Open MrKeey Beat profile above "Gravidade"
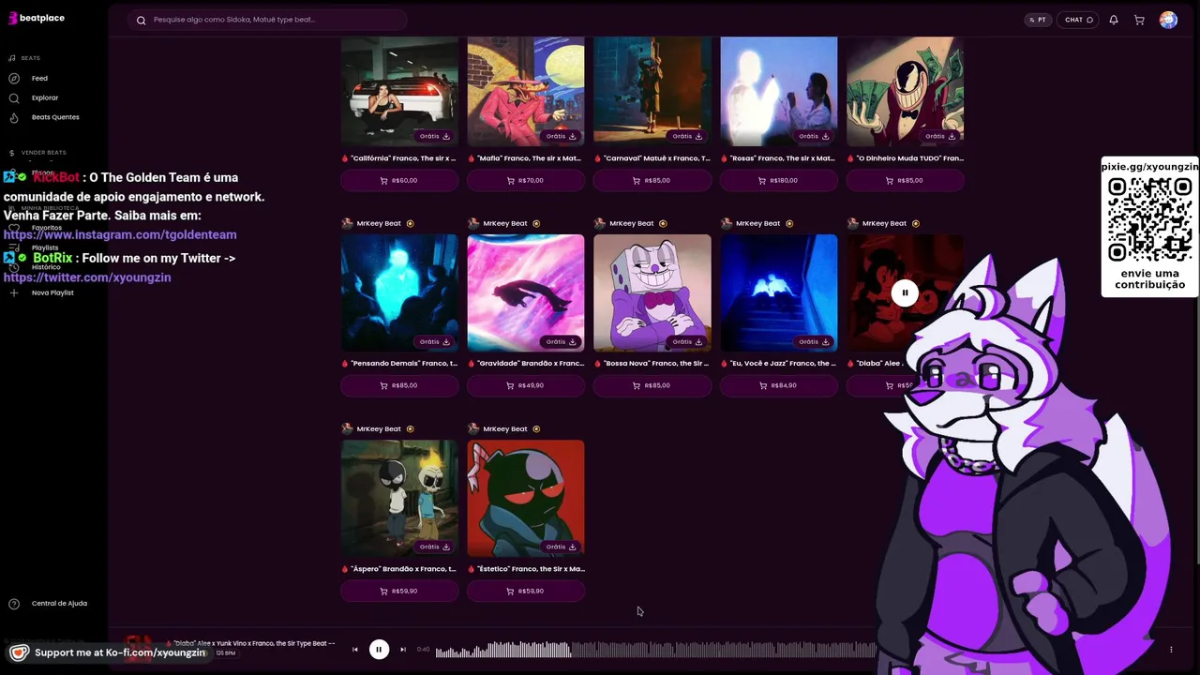Viewport: 1200px width, 675px height. coord(504,223)
